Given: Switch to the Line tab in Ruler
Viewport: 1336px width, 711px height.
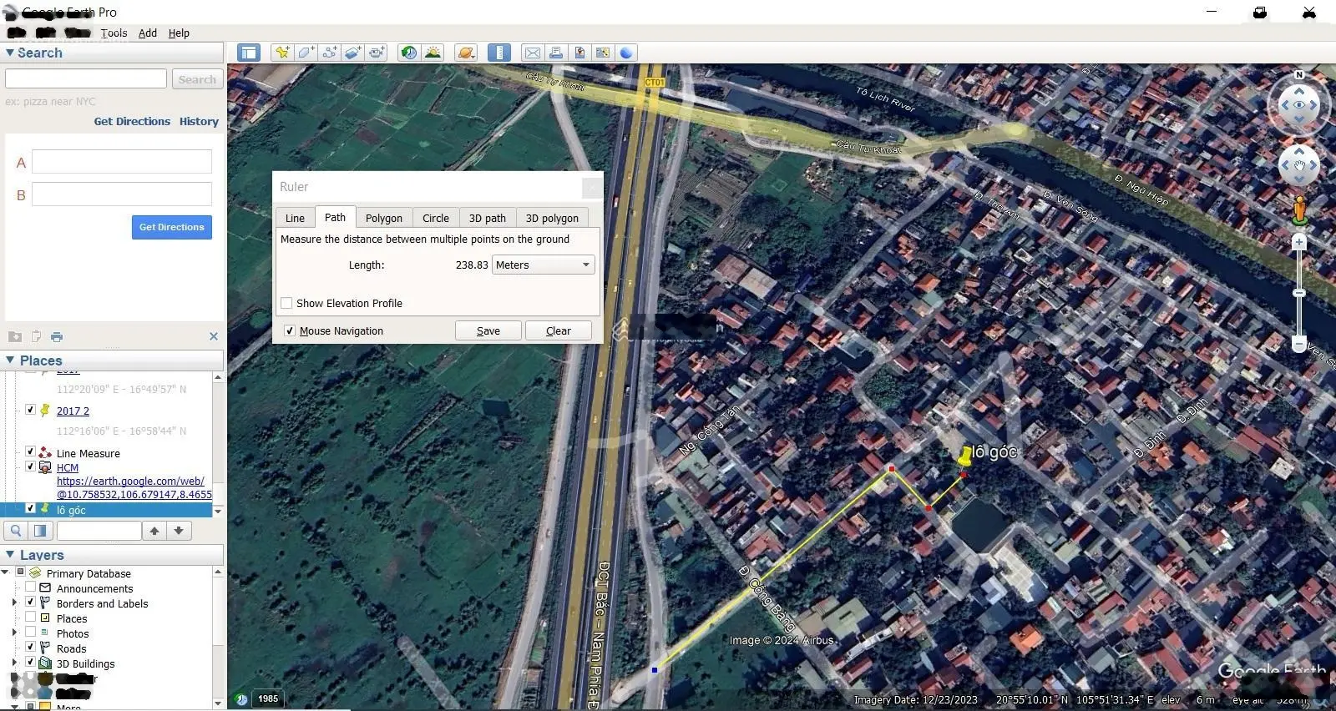Looking at the screenshot, I should pos(295,218).
